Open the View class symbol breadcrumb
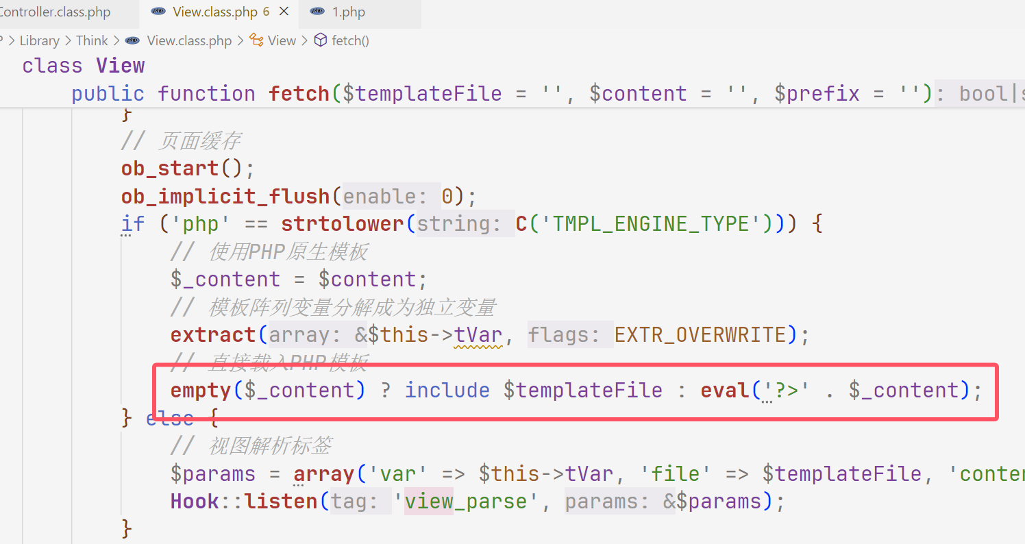Image resolution: width=1025 pixels, height=544 pixels. click(x=282, y=40)
